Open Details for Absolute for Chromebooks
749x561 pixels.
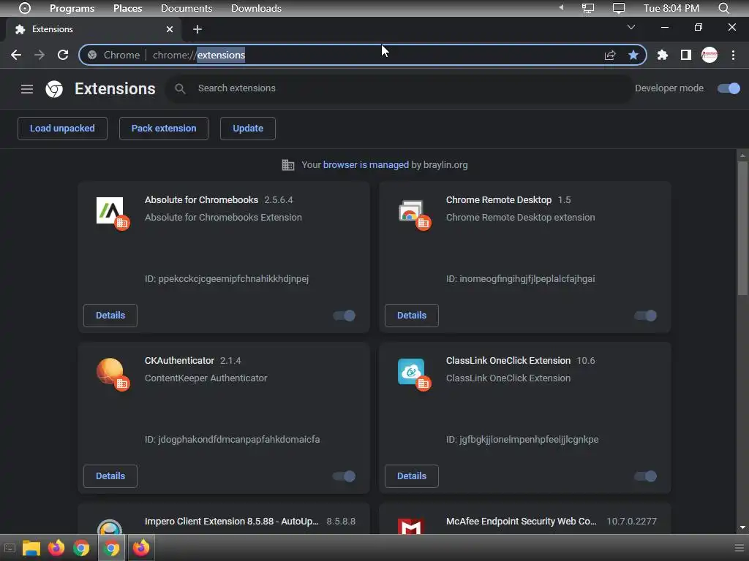(110, 316)
